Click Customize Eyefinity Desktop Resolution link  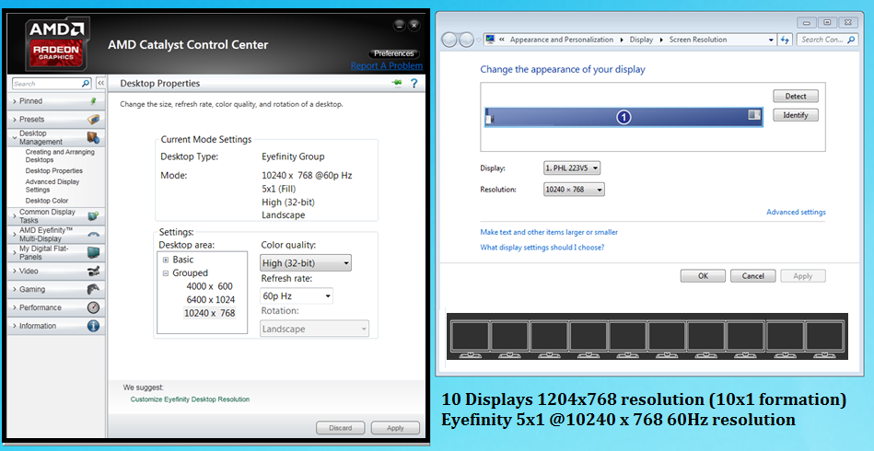click(190, 399)
